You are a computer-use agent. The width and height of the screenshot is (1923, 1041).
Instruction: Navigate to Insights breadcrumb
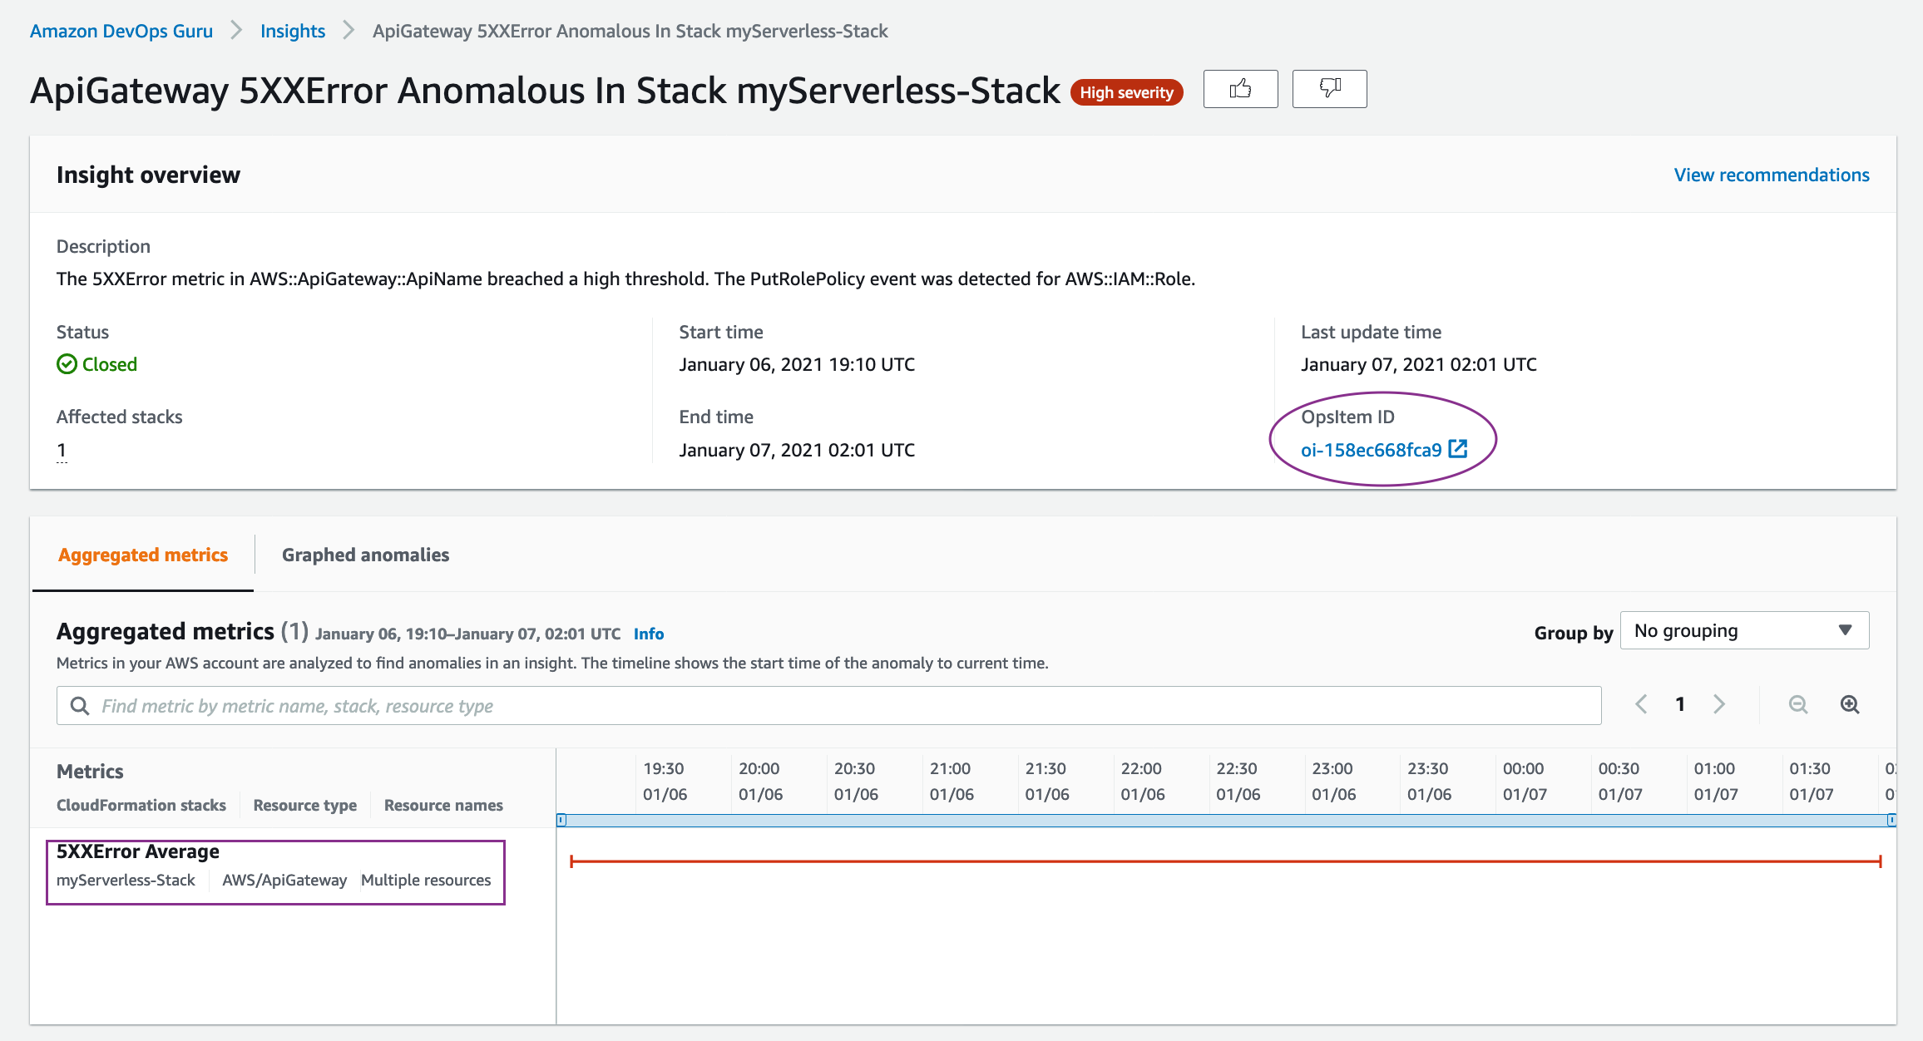(x=292, y=31)
